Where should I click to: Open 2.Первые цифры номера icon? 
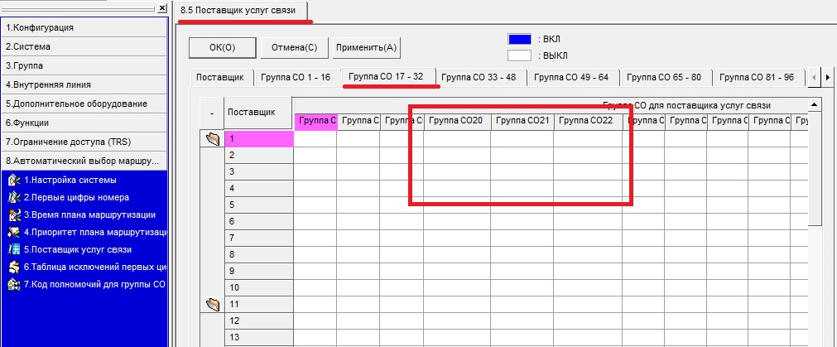tap(14, 198)
